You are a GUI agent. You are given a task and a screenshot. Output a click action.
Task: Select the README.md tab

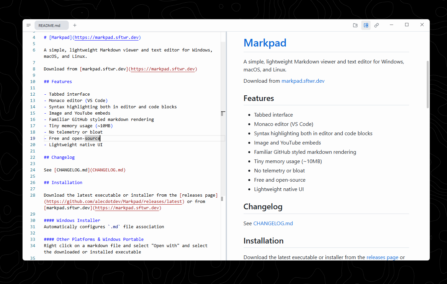click(52, 25)
